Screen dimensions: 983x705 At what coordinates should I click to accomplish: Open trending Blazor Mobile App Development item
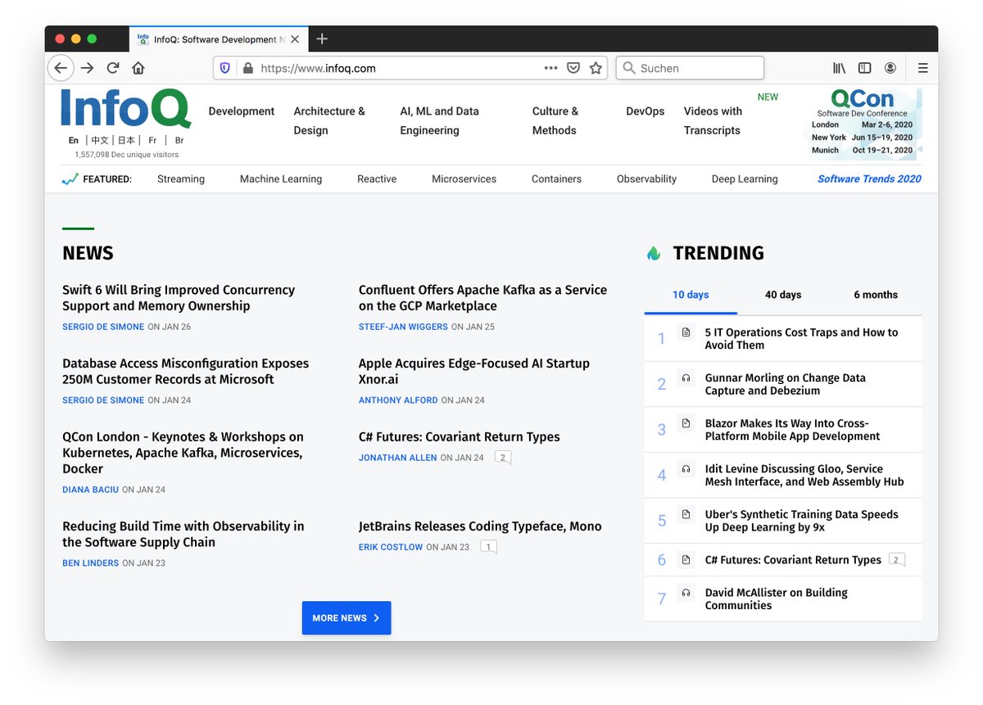pos(792,430)
